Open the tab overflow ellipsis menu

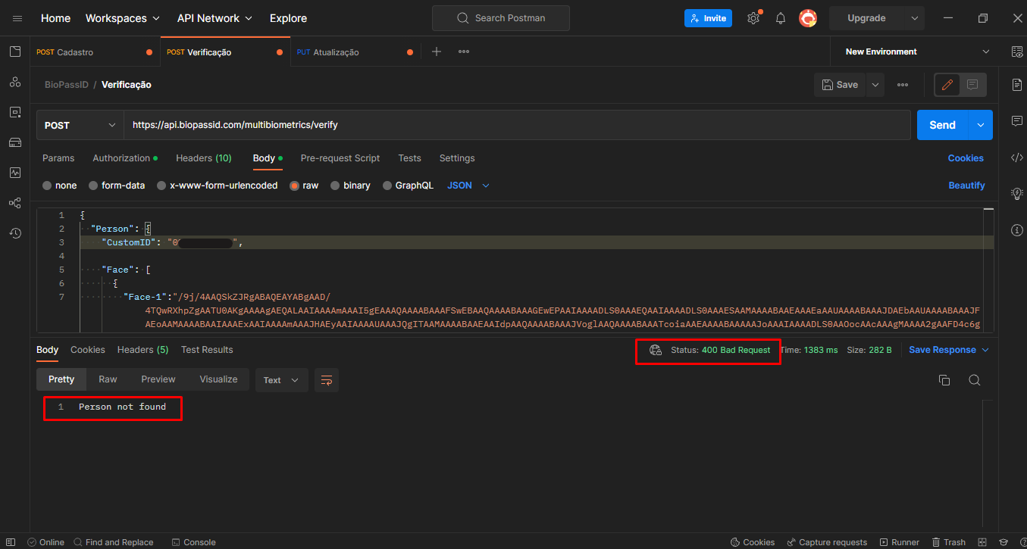click(464, 51)
